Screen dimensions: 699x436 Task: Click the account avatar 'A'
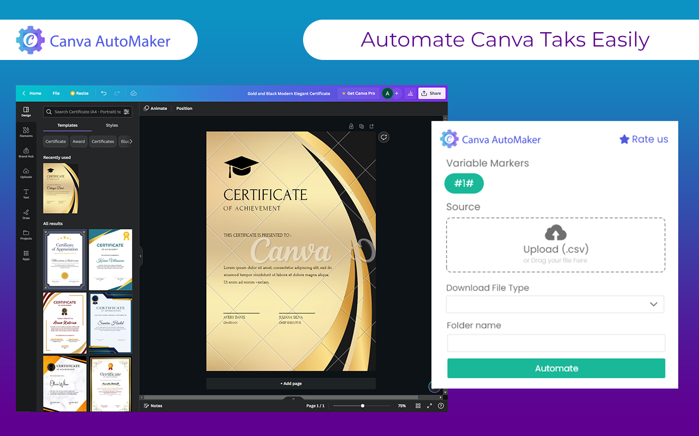(x=387, y=93)
